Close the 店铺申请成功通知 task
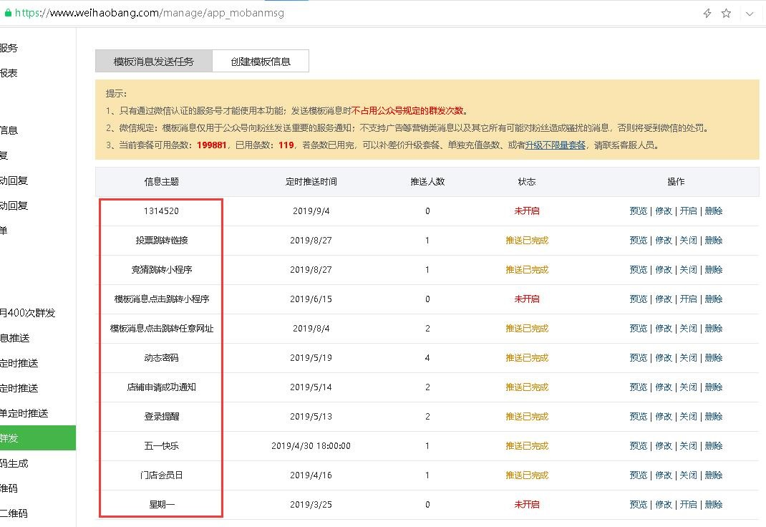 tap(688, 387)
